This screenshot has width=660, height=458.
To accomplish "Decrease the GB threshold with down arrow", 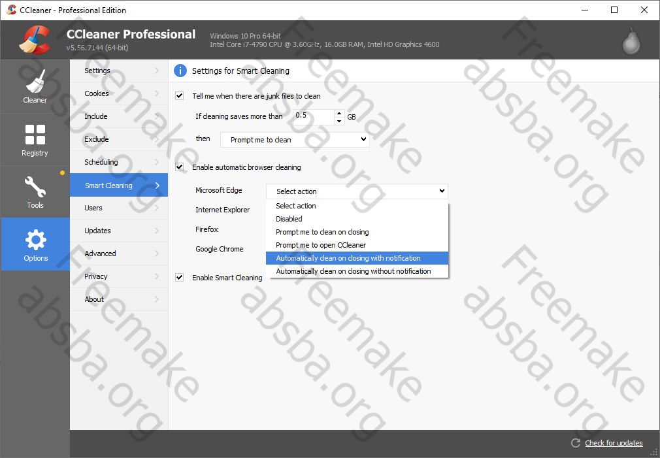I will (339, 121).
